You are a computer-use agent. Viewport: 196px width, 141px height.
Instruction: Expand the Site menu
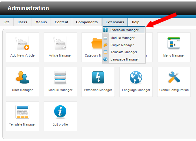7,22
